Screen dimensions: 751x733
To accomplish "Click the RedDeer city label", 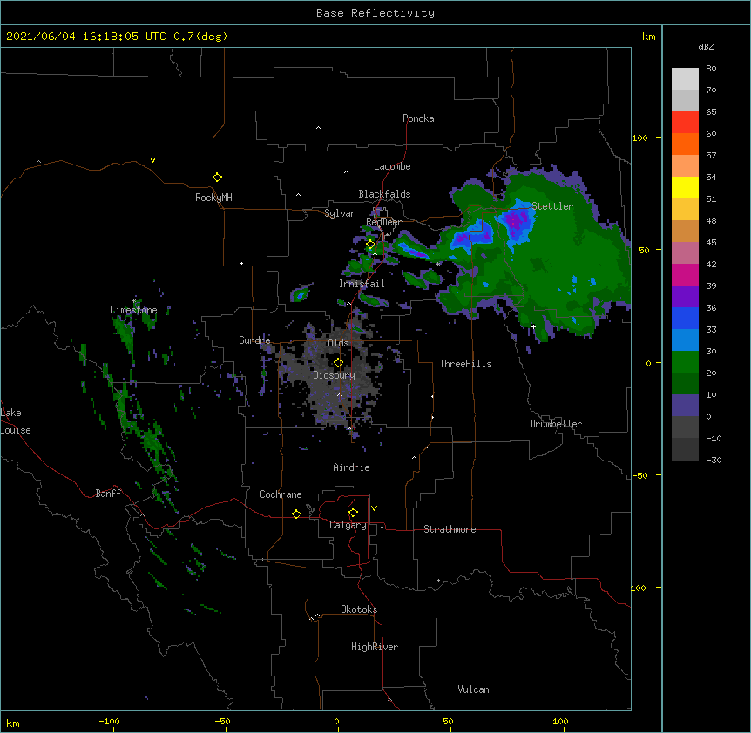I will pos(383,222).
